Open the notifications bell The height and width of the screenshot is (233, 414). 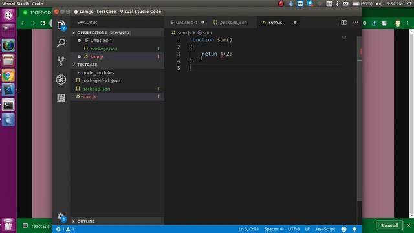(x=354, y=229)
